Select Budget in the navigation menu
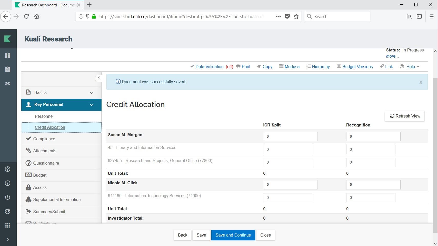This screenshot has width=438, height=246. tap(40, 175)
